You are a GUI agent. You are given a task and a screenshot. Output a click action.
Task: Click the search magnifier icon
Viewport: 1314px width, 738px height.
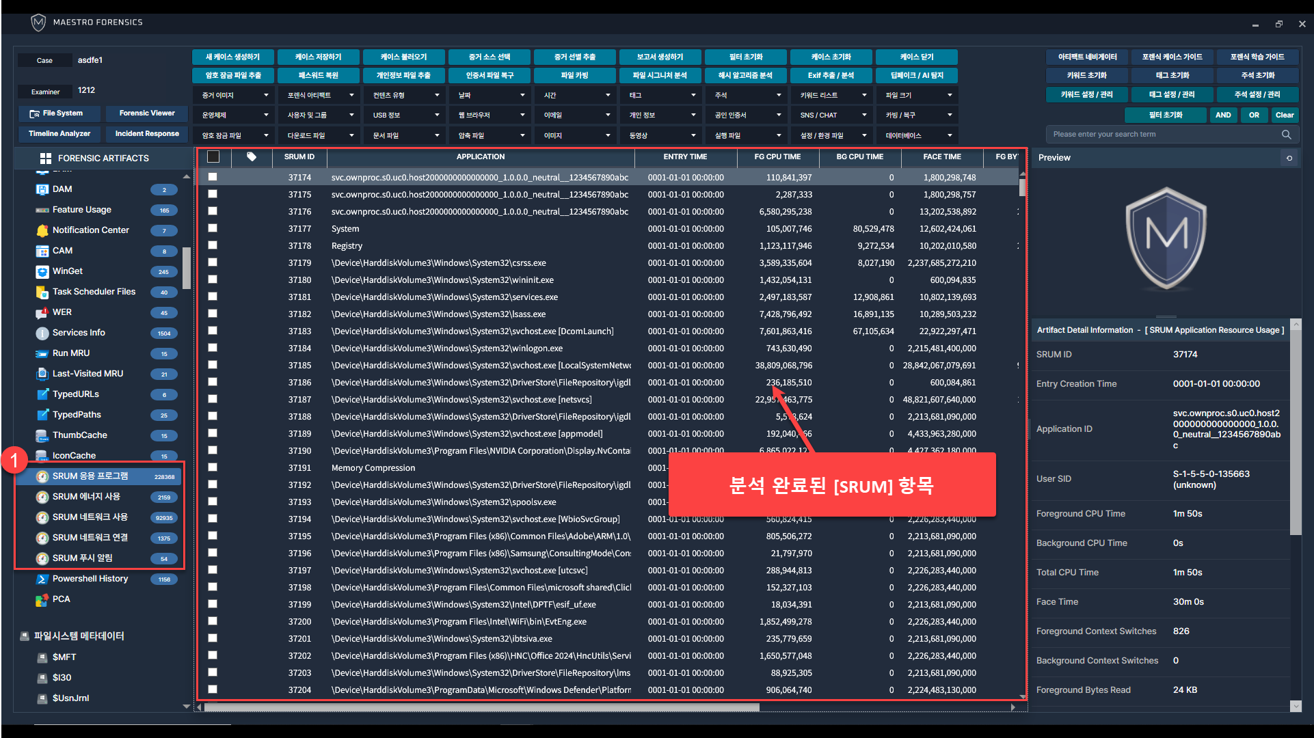1286,135
